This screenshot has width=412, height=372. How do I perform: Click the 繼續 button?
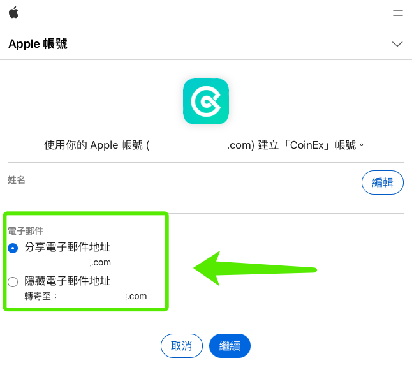point(230,346)
